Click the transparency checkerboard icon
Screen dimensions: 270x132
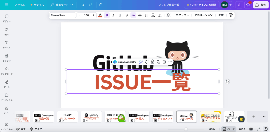168,15
